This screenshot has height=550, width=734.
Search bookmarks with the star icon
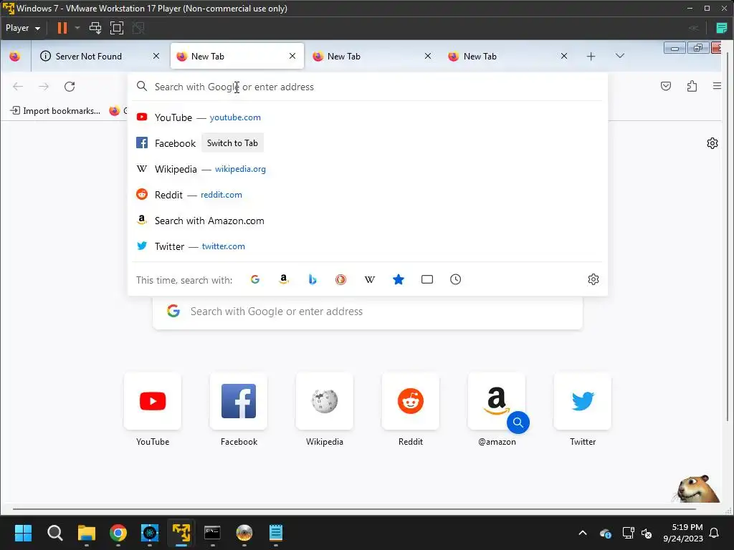click(399, 280)
